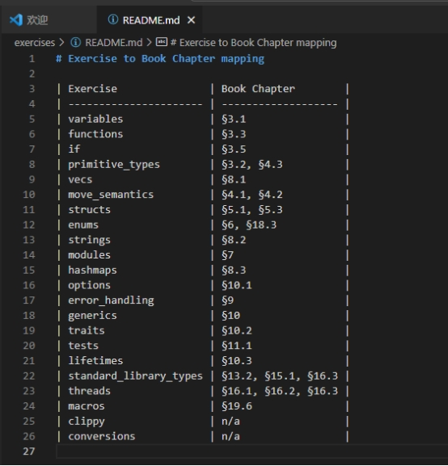This screenshot has height=466, width=448.
Task: Click the 'if' exercise cell
Action: point(74,149)
